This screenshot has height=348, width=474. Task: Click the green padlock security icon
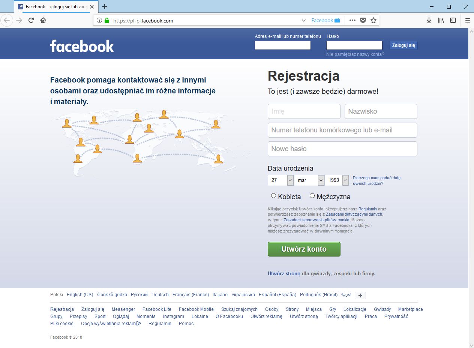point(107,21)
